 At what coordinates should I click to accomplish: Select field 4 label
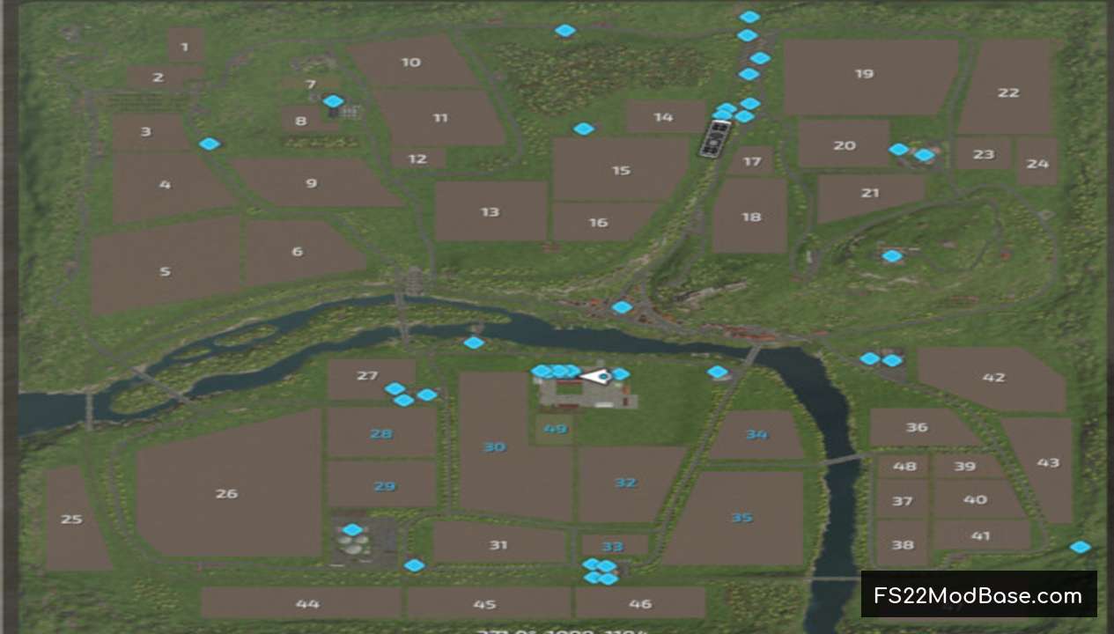click(x=166, y=185)
